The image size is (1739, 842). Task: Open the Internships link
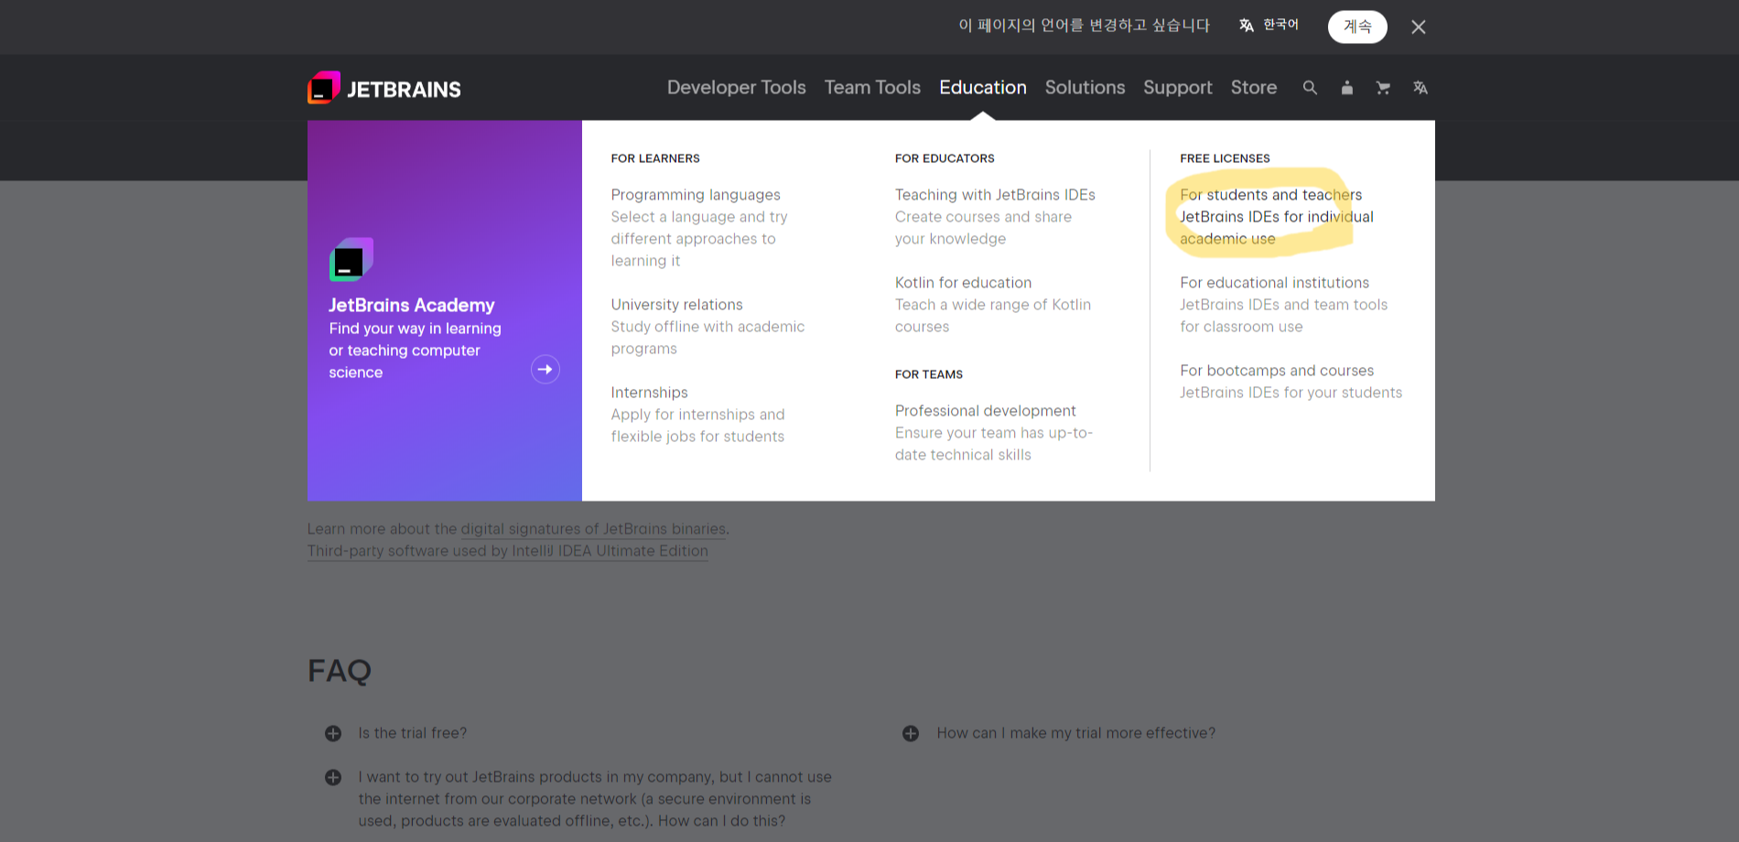coord(650,393)
